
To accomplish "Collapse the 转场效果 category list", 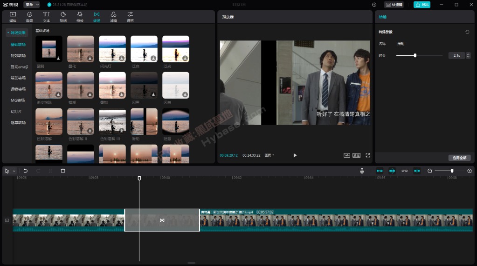I will click(x=17, y=33).
